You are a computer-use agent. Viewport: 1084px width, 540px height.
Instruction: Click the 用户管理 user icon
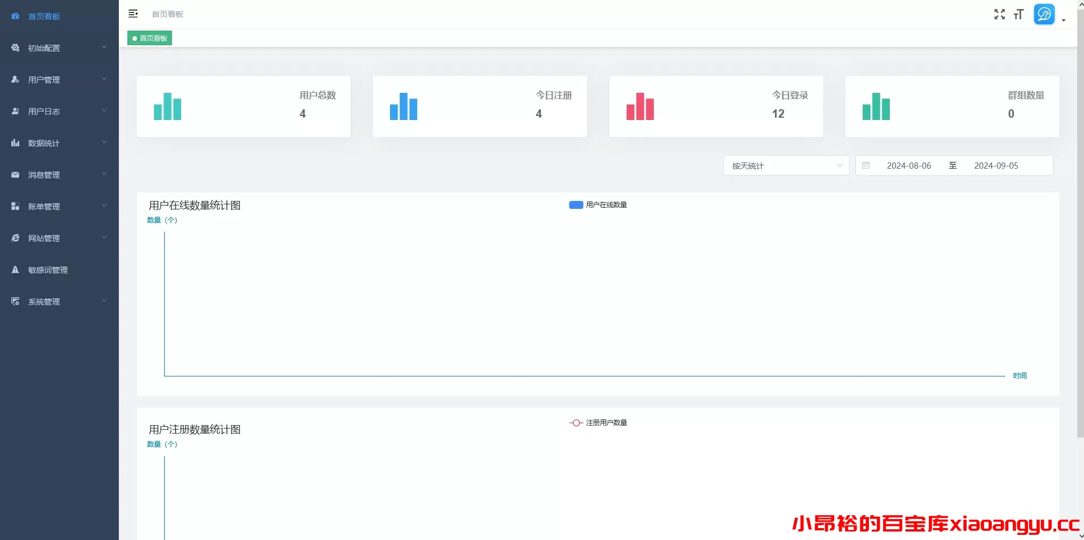click(x=15, y=79)
